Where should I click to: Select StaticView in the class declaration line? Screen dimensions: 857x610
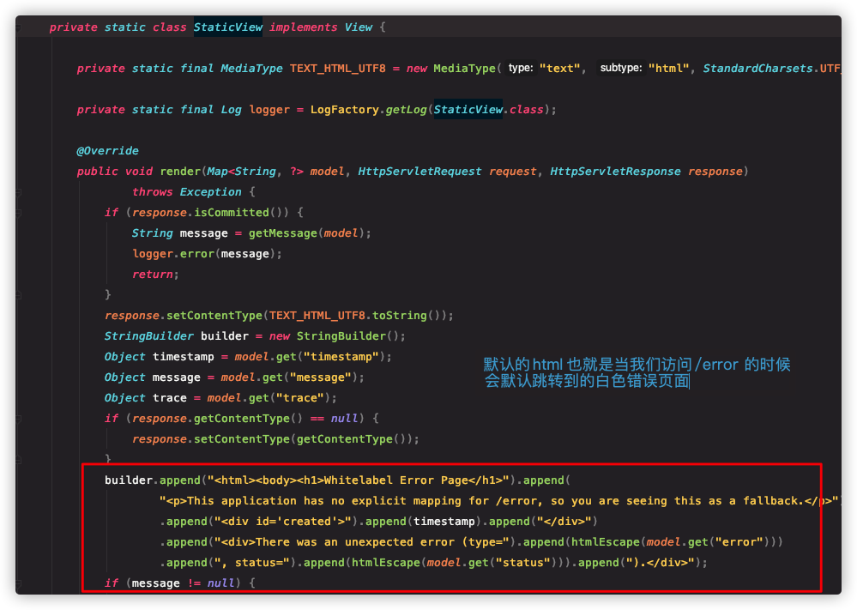click(x=228, y=27)
